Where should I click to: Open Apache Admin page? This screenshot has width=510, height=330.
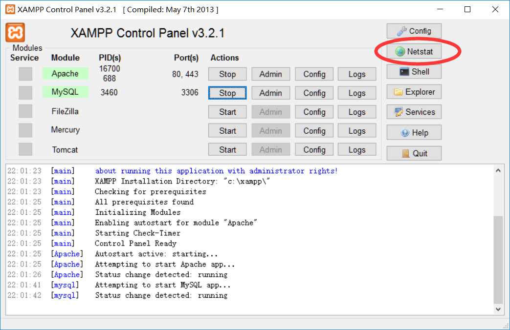tap(270, 74)
